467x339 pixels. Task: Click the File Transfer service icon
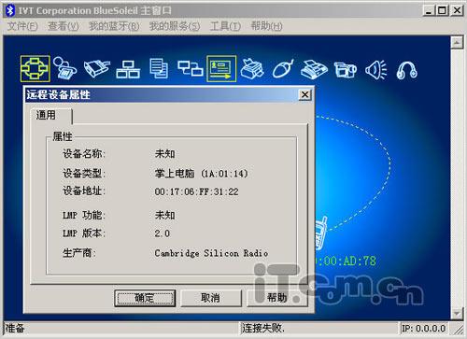[159, 68]
